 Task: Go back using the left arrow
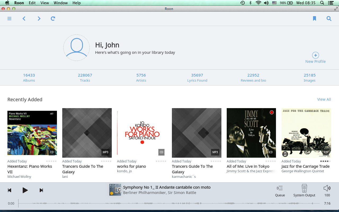(x=24, y=19)
